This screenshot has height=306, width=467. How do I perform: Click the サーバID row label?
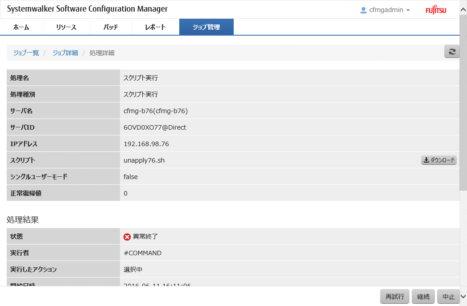tap(22, 127)
